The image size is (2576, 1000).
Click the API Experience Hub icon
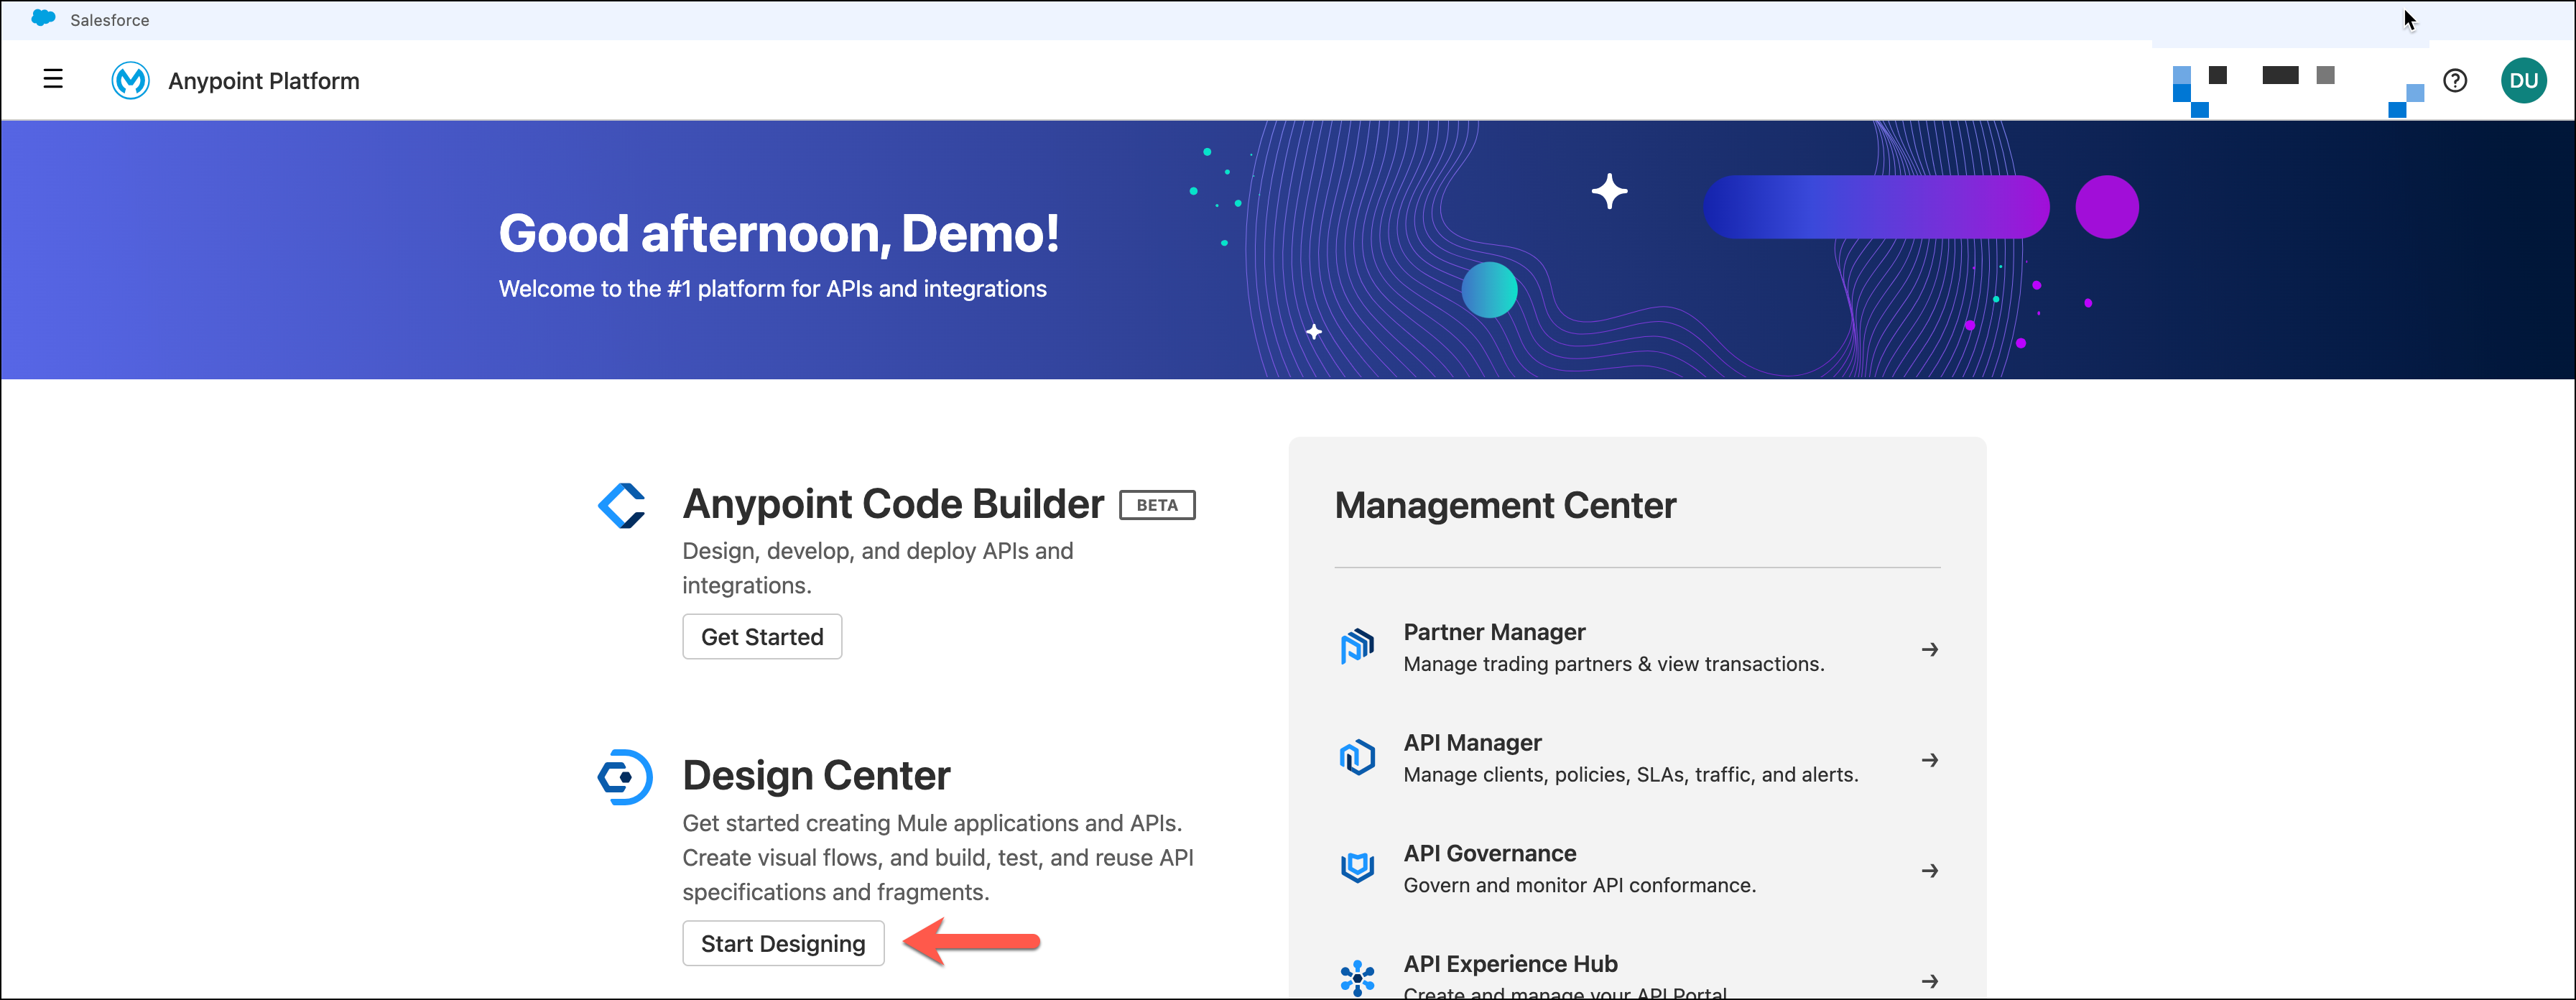(1357, 977)
